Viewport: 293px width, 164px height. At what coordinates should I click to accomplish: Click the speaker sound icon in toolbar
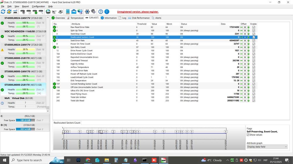[93, 12]
